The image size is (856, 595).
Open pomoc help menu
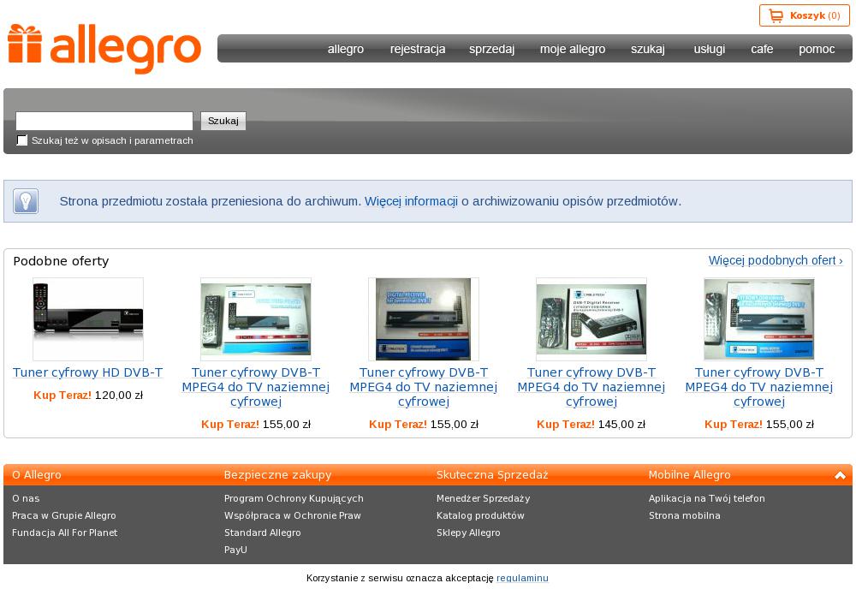click(817, 49)
